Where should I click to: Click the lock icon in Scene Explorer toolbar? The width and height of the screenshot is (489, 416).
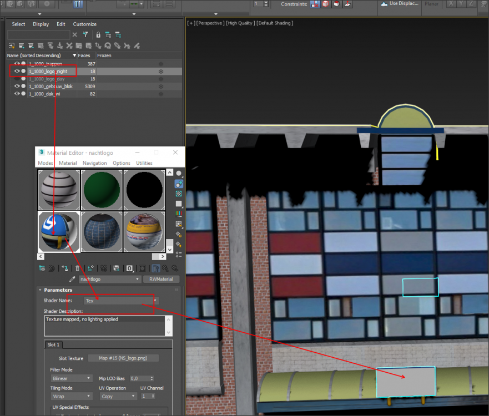pyautogui.click(x=98, y=34)
